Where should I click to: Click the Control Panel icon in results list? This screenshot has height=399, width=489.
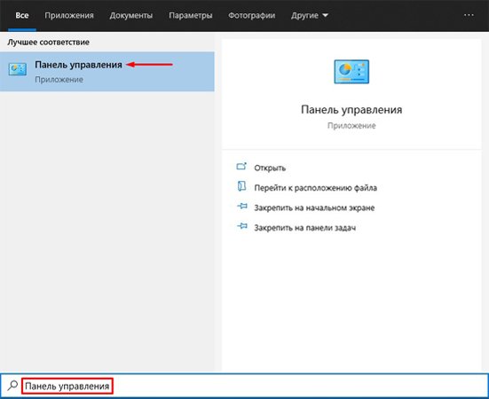(18, 69)
